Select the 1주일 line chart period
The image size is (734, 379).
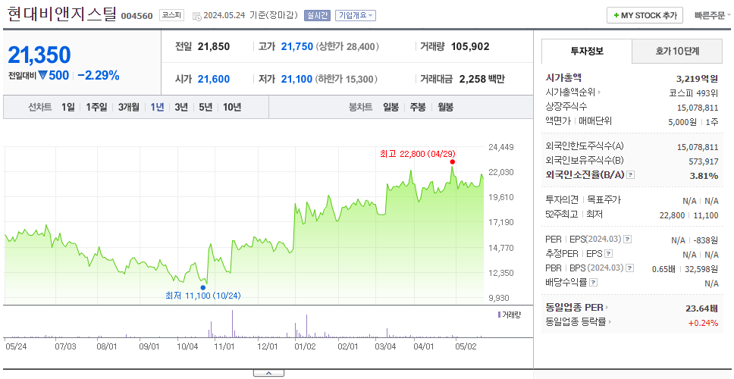click(96, 107)
